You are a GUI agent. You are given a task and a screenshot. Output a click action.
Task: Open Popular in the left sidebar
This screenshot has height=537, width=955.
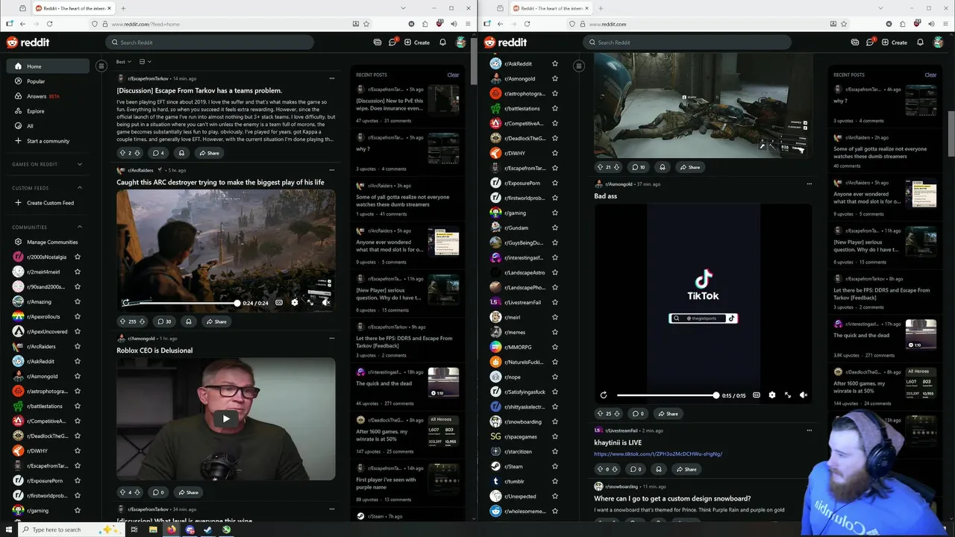coord(48,81)
